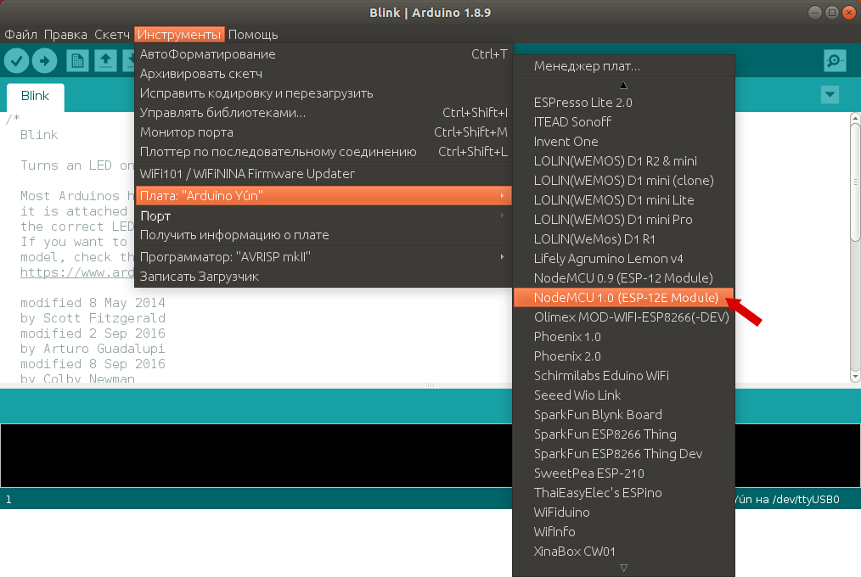Select Phoenix 1.0 board
The height and width of the screenshot is (577, 861).
tap(624, 337)
